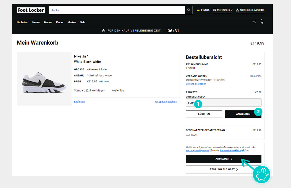The height and width of the screenshot is (188, 291).
Task: Click the Versand Bearbeiten link
Action: pos(196,84)
